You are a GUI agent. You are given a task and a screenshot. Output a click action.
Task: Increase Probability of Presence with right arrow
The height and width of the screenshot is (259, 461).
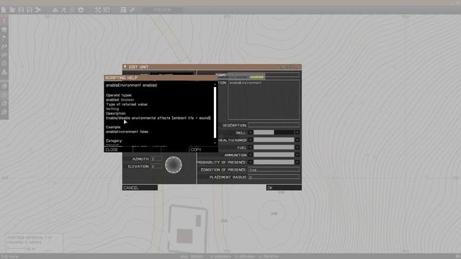pos(297,162)
